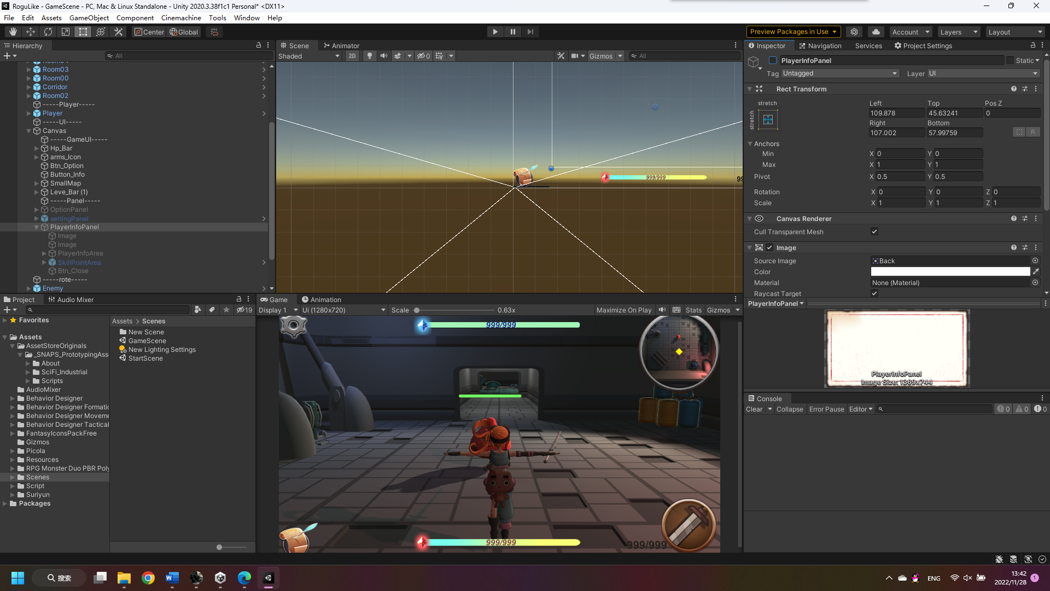Select the Hand tool in toolbar
Screen dimensions: 1050x591
coord(13,32)
